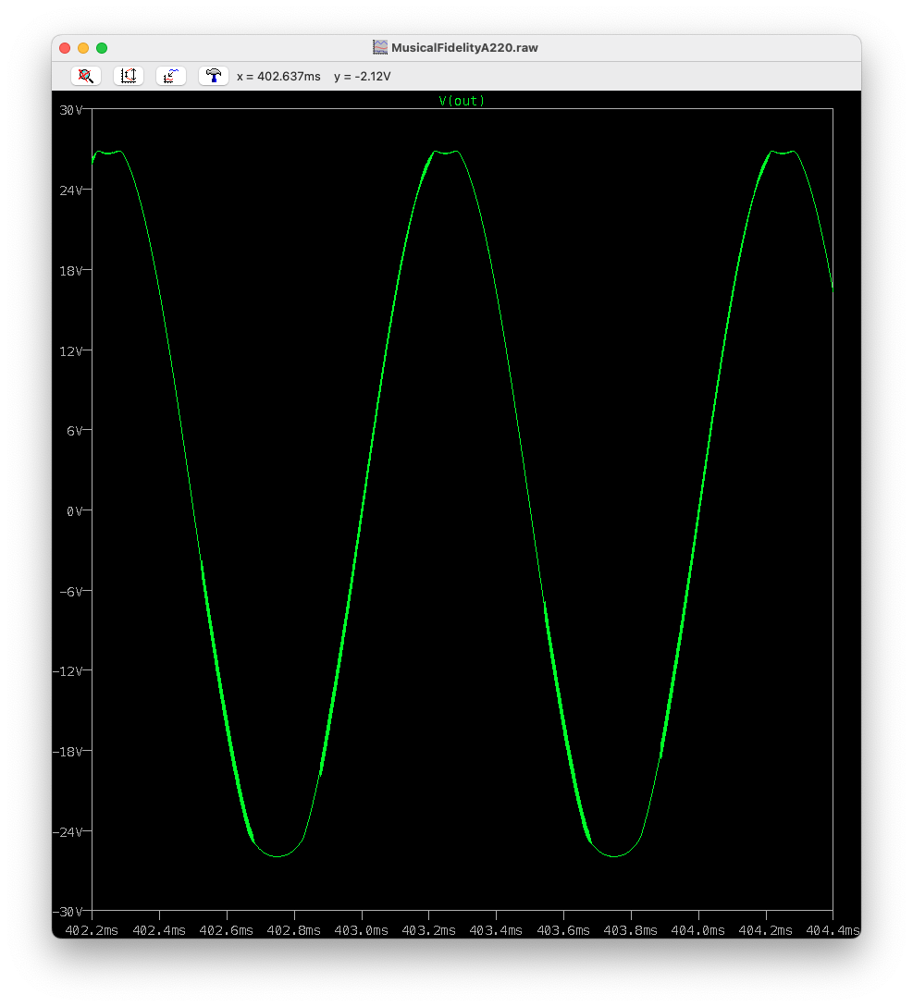Click the zoom-to-fit magnifier toolbar icon
This screenshot has width=913, height=1007.
(x=85, y=76)
